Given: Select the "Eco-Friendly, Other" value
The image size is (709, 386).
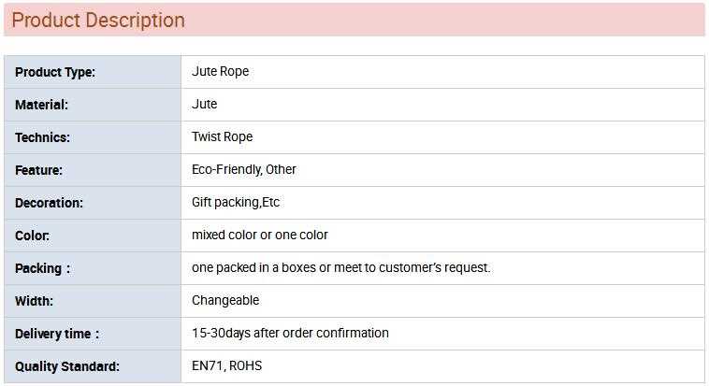Looking at the screenshot, I should tap(244, 169).
